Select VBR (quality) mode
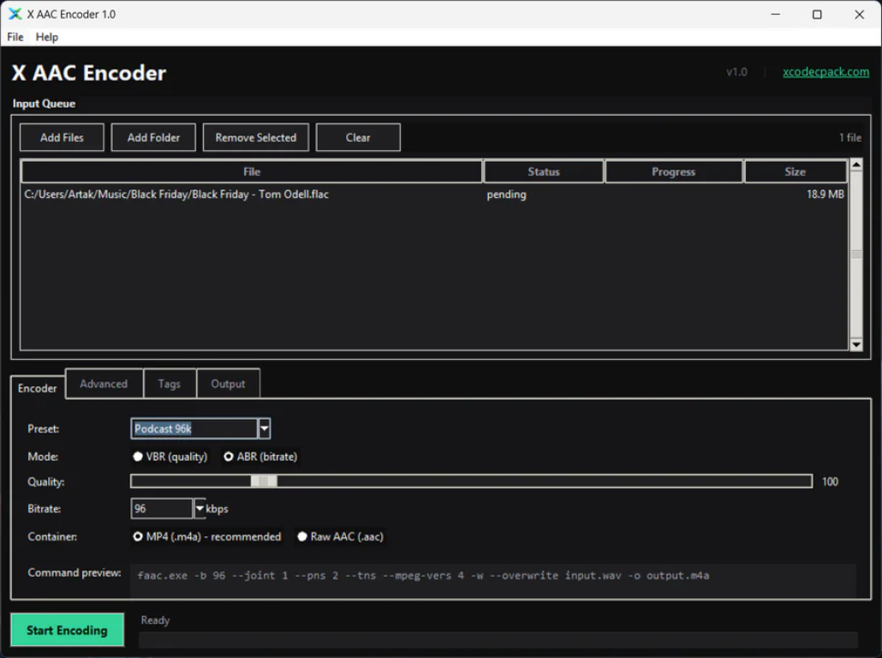 click(138, 457)
